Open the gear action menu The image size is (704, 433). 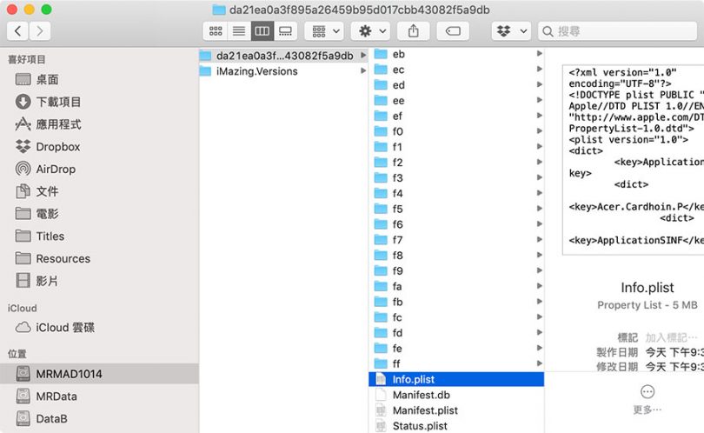[x=370, y=31]
